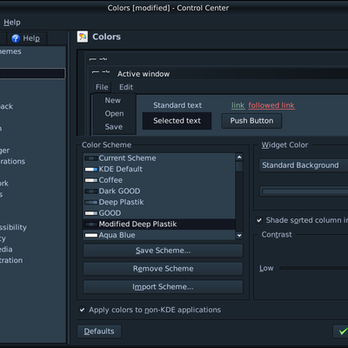Click the widget color swatch bar

coord(304,191)
